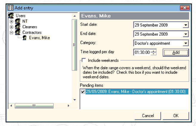Collapse the Contractors tree node

pos(11,33)
